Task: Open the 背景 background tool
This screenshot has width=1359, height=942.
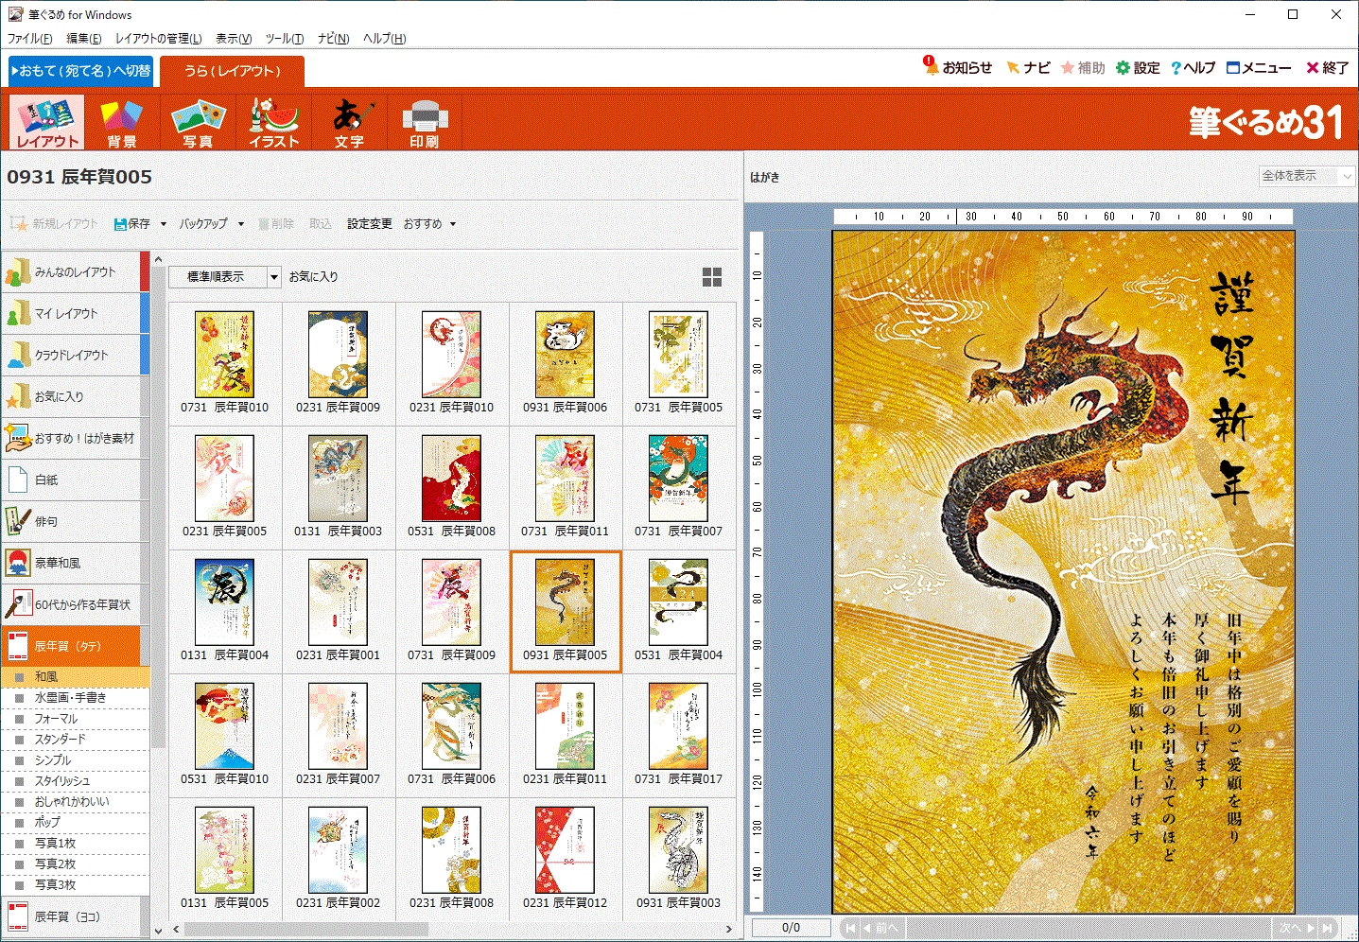Action: point(122,122)
